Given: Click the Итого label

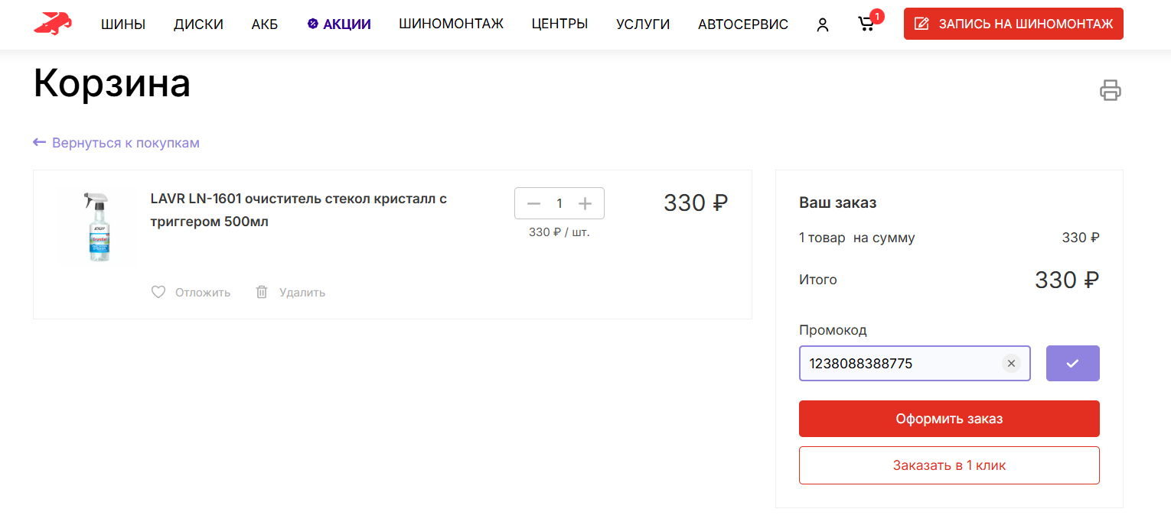Looking at the screenshot, I should click(x=818, y=280).
